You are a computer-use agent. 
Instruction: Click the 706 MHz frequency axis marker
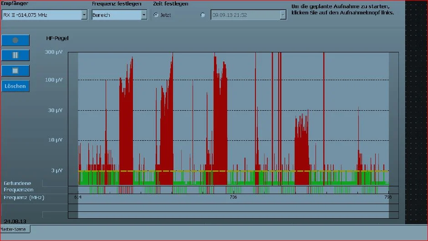coord(234,197)
